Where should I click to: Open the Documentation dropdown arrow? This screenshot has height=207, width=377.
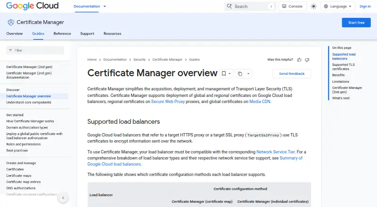coord(105,7)
